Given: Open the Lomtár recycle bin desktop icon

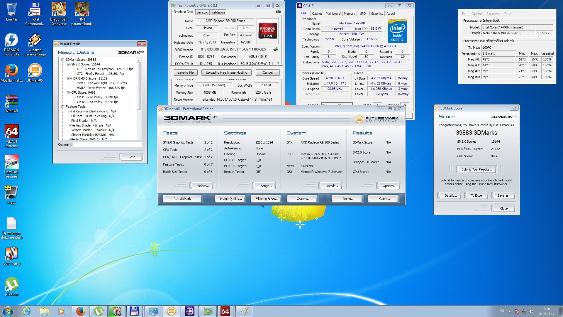Looking at the screenshot, I should point(11,12).
